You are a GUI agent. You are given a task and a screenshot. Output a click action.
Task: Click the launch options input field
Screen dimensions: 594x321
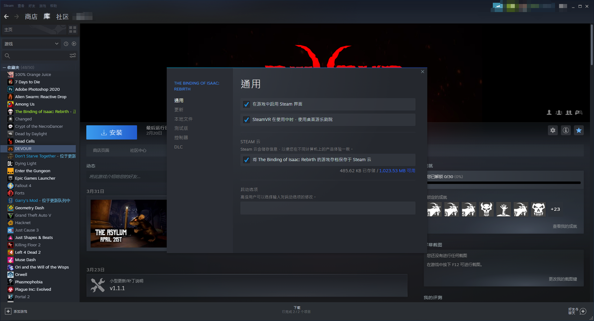pos(328,208)
